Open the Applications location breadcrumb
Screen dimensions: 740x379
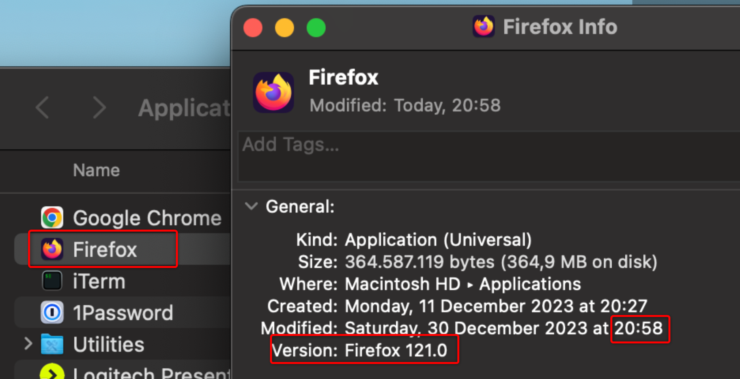tap(184, 107)
